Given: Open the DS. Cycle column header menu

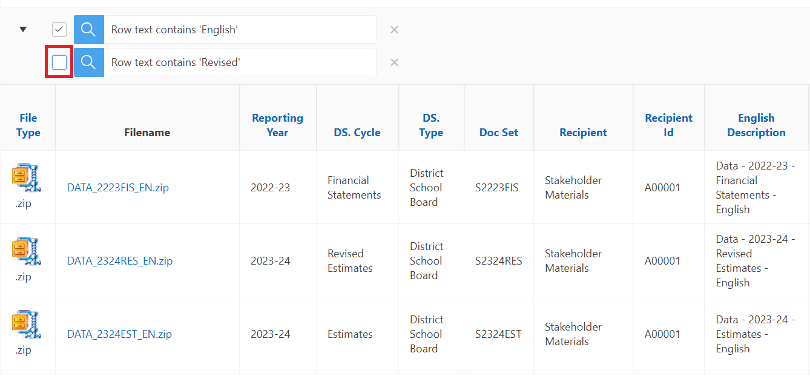Looking at the screenshot, I should click(x=357, y=133).
